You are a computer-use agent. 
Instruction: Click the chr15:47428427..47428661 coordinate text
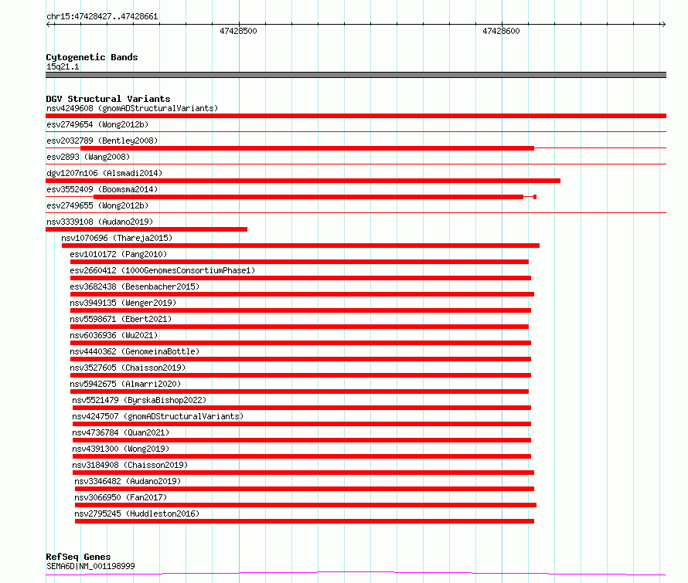tap(102, 17)
